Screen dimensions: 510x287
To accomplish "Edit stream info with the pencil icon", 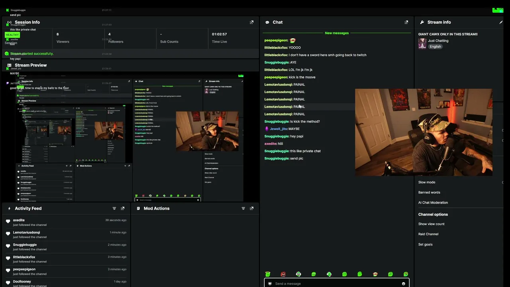I will point(501,22).
